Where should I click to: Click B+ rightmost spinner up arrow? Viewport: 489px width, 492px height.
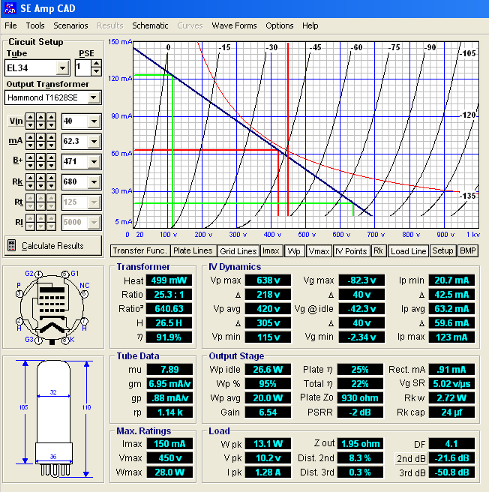tap(51, 157)
